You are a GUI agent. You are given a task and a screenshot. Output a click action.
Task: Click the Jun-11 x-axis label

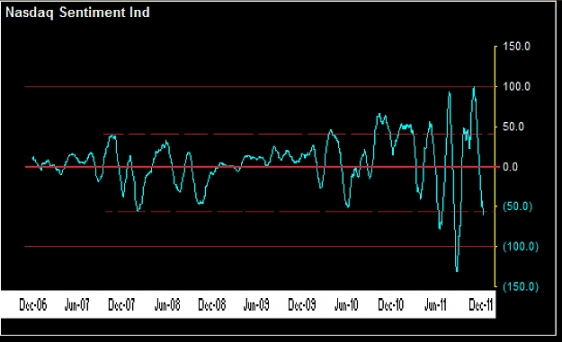(x=435, y=305)
